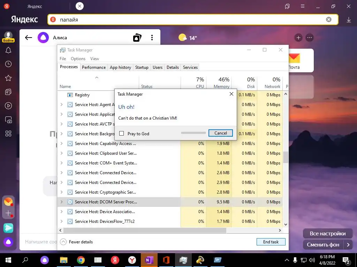Click the Войти profile icon
Screen dimensions: 357x267
[x=8, y=37]
